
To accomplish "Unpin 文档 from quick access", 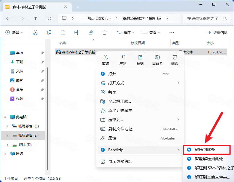I will pyautogui.click(x=42, y=71).
